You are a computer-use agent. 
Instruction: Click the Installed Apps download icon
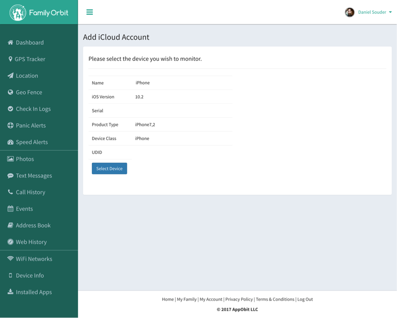click(x=11, y=292)
